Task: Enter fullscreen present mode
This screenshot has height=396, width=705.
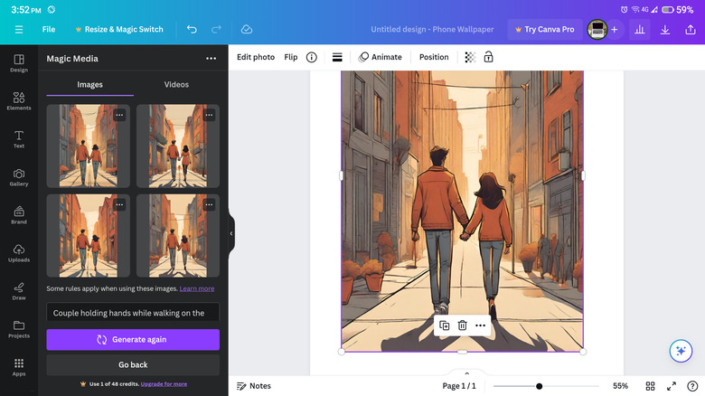Action: click(x=672, y=386)
